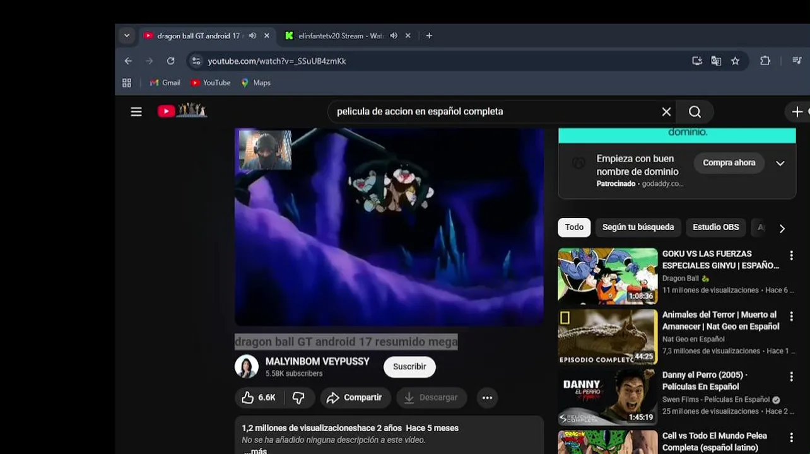Like the video with 6.6K

point(259,397)
